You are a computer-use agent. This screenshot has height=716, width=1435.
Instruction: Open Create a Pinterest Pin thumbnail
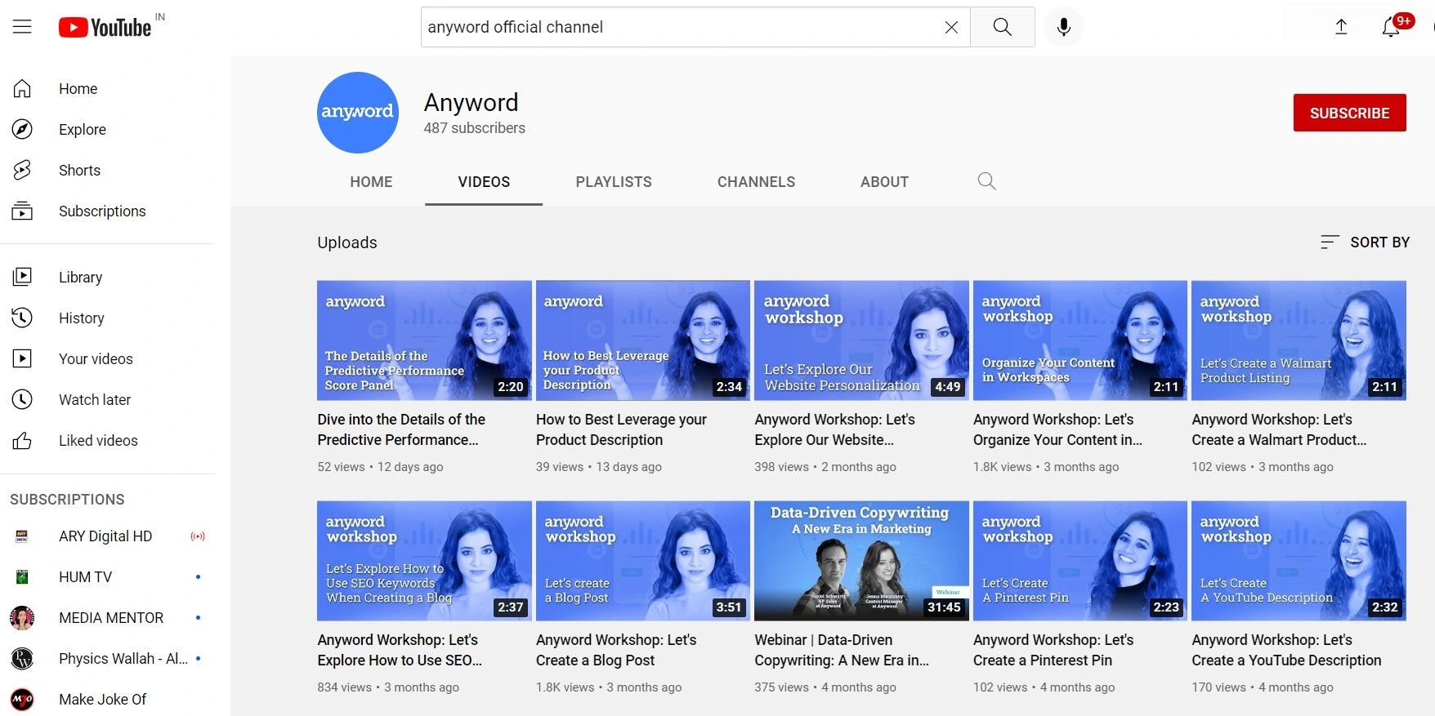(x=1080, y=561)
